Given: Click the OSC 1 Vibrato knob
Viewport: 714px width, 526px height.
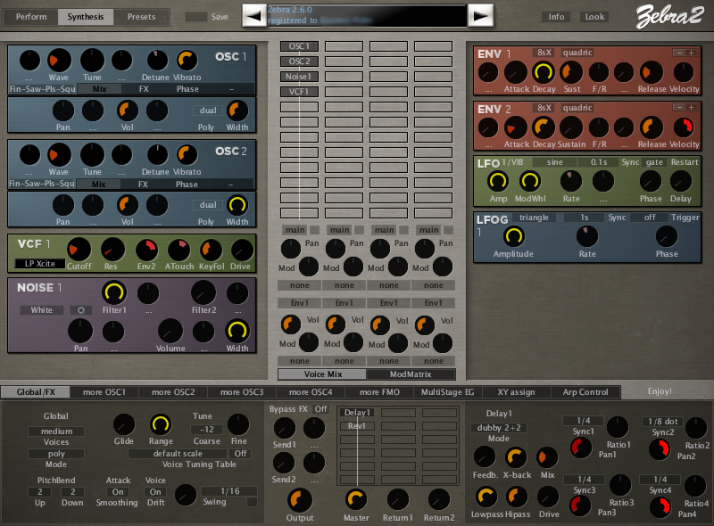Looking at the screenshot, I should coord(187,60).
